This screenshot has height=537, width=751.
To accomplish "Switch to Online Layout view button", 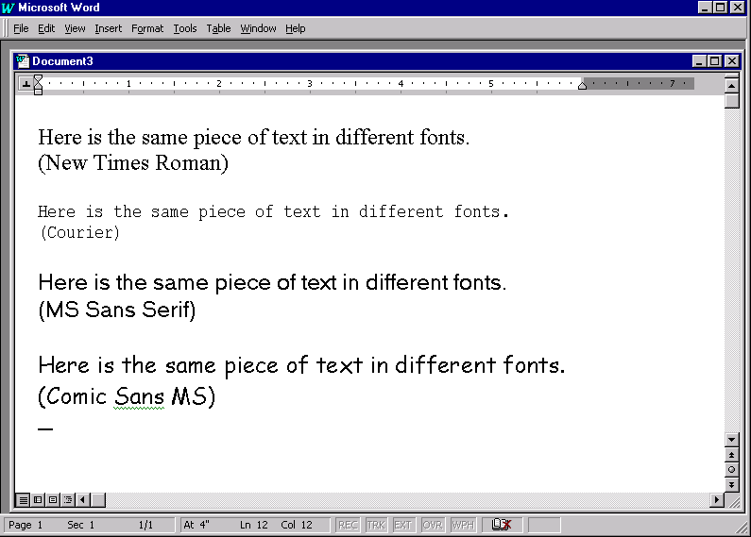I will (38, 500).
